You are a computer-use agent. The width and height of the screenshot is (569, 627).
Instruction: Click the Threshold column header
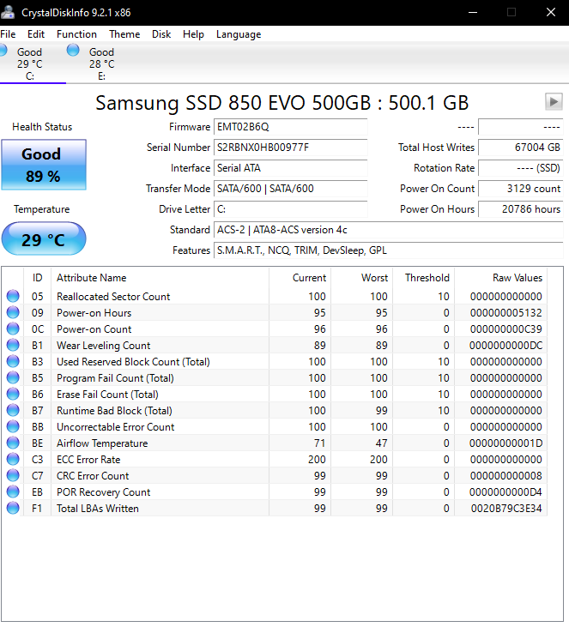[x=424, y=278]
